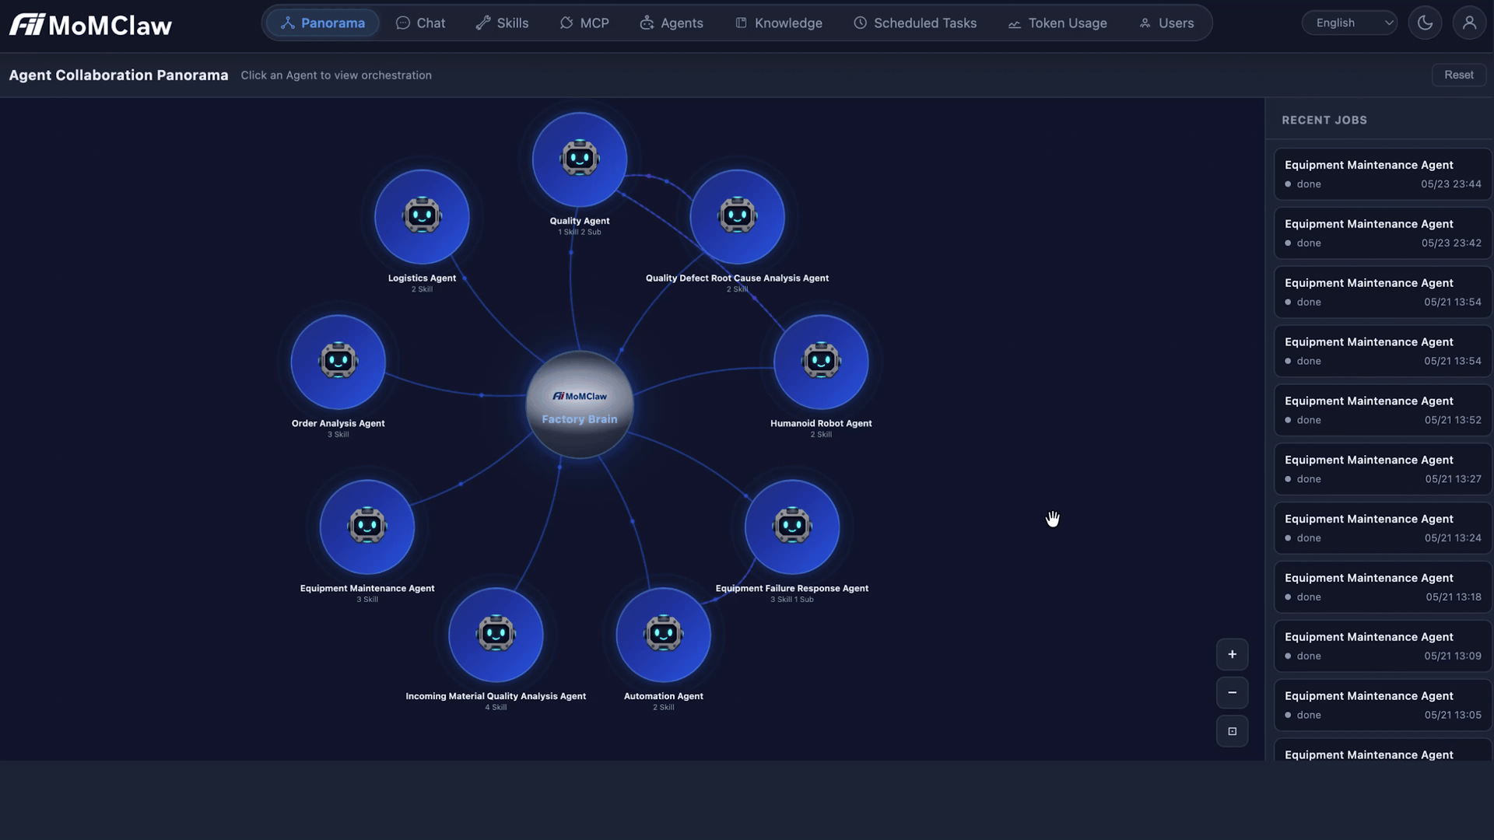Open the English language dropdown
Screen dimensions: 1494x840
point(1349,23)
